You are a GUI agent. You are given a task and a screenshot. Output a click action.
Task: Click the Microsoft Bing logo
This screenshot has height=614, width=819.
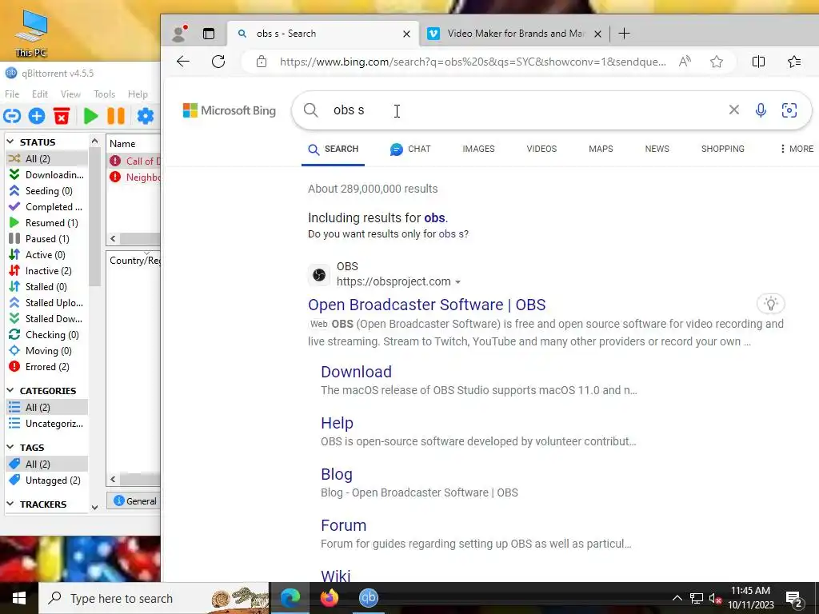click(x=230, y=110)
